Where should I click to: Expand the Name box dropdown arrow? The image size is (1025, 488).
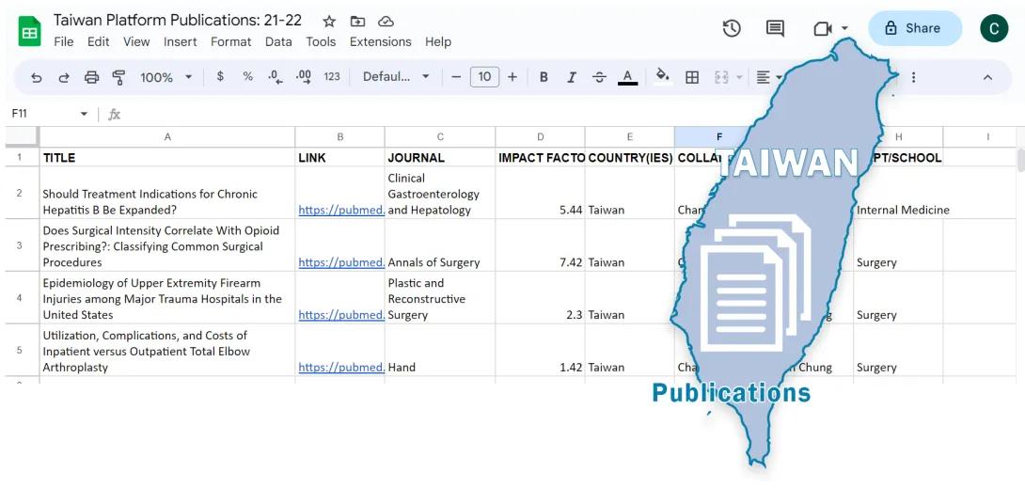coord(84,115)
